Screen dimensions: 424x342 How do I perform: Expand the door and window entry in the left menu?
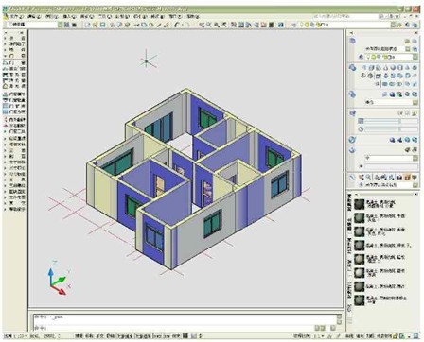tap(14, 56)
